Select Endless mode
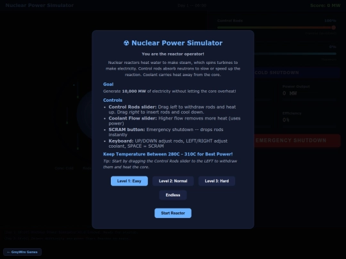The height and width of the screenshot is (259, 346). 173,195
